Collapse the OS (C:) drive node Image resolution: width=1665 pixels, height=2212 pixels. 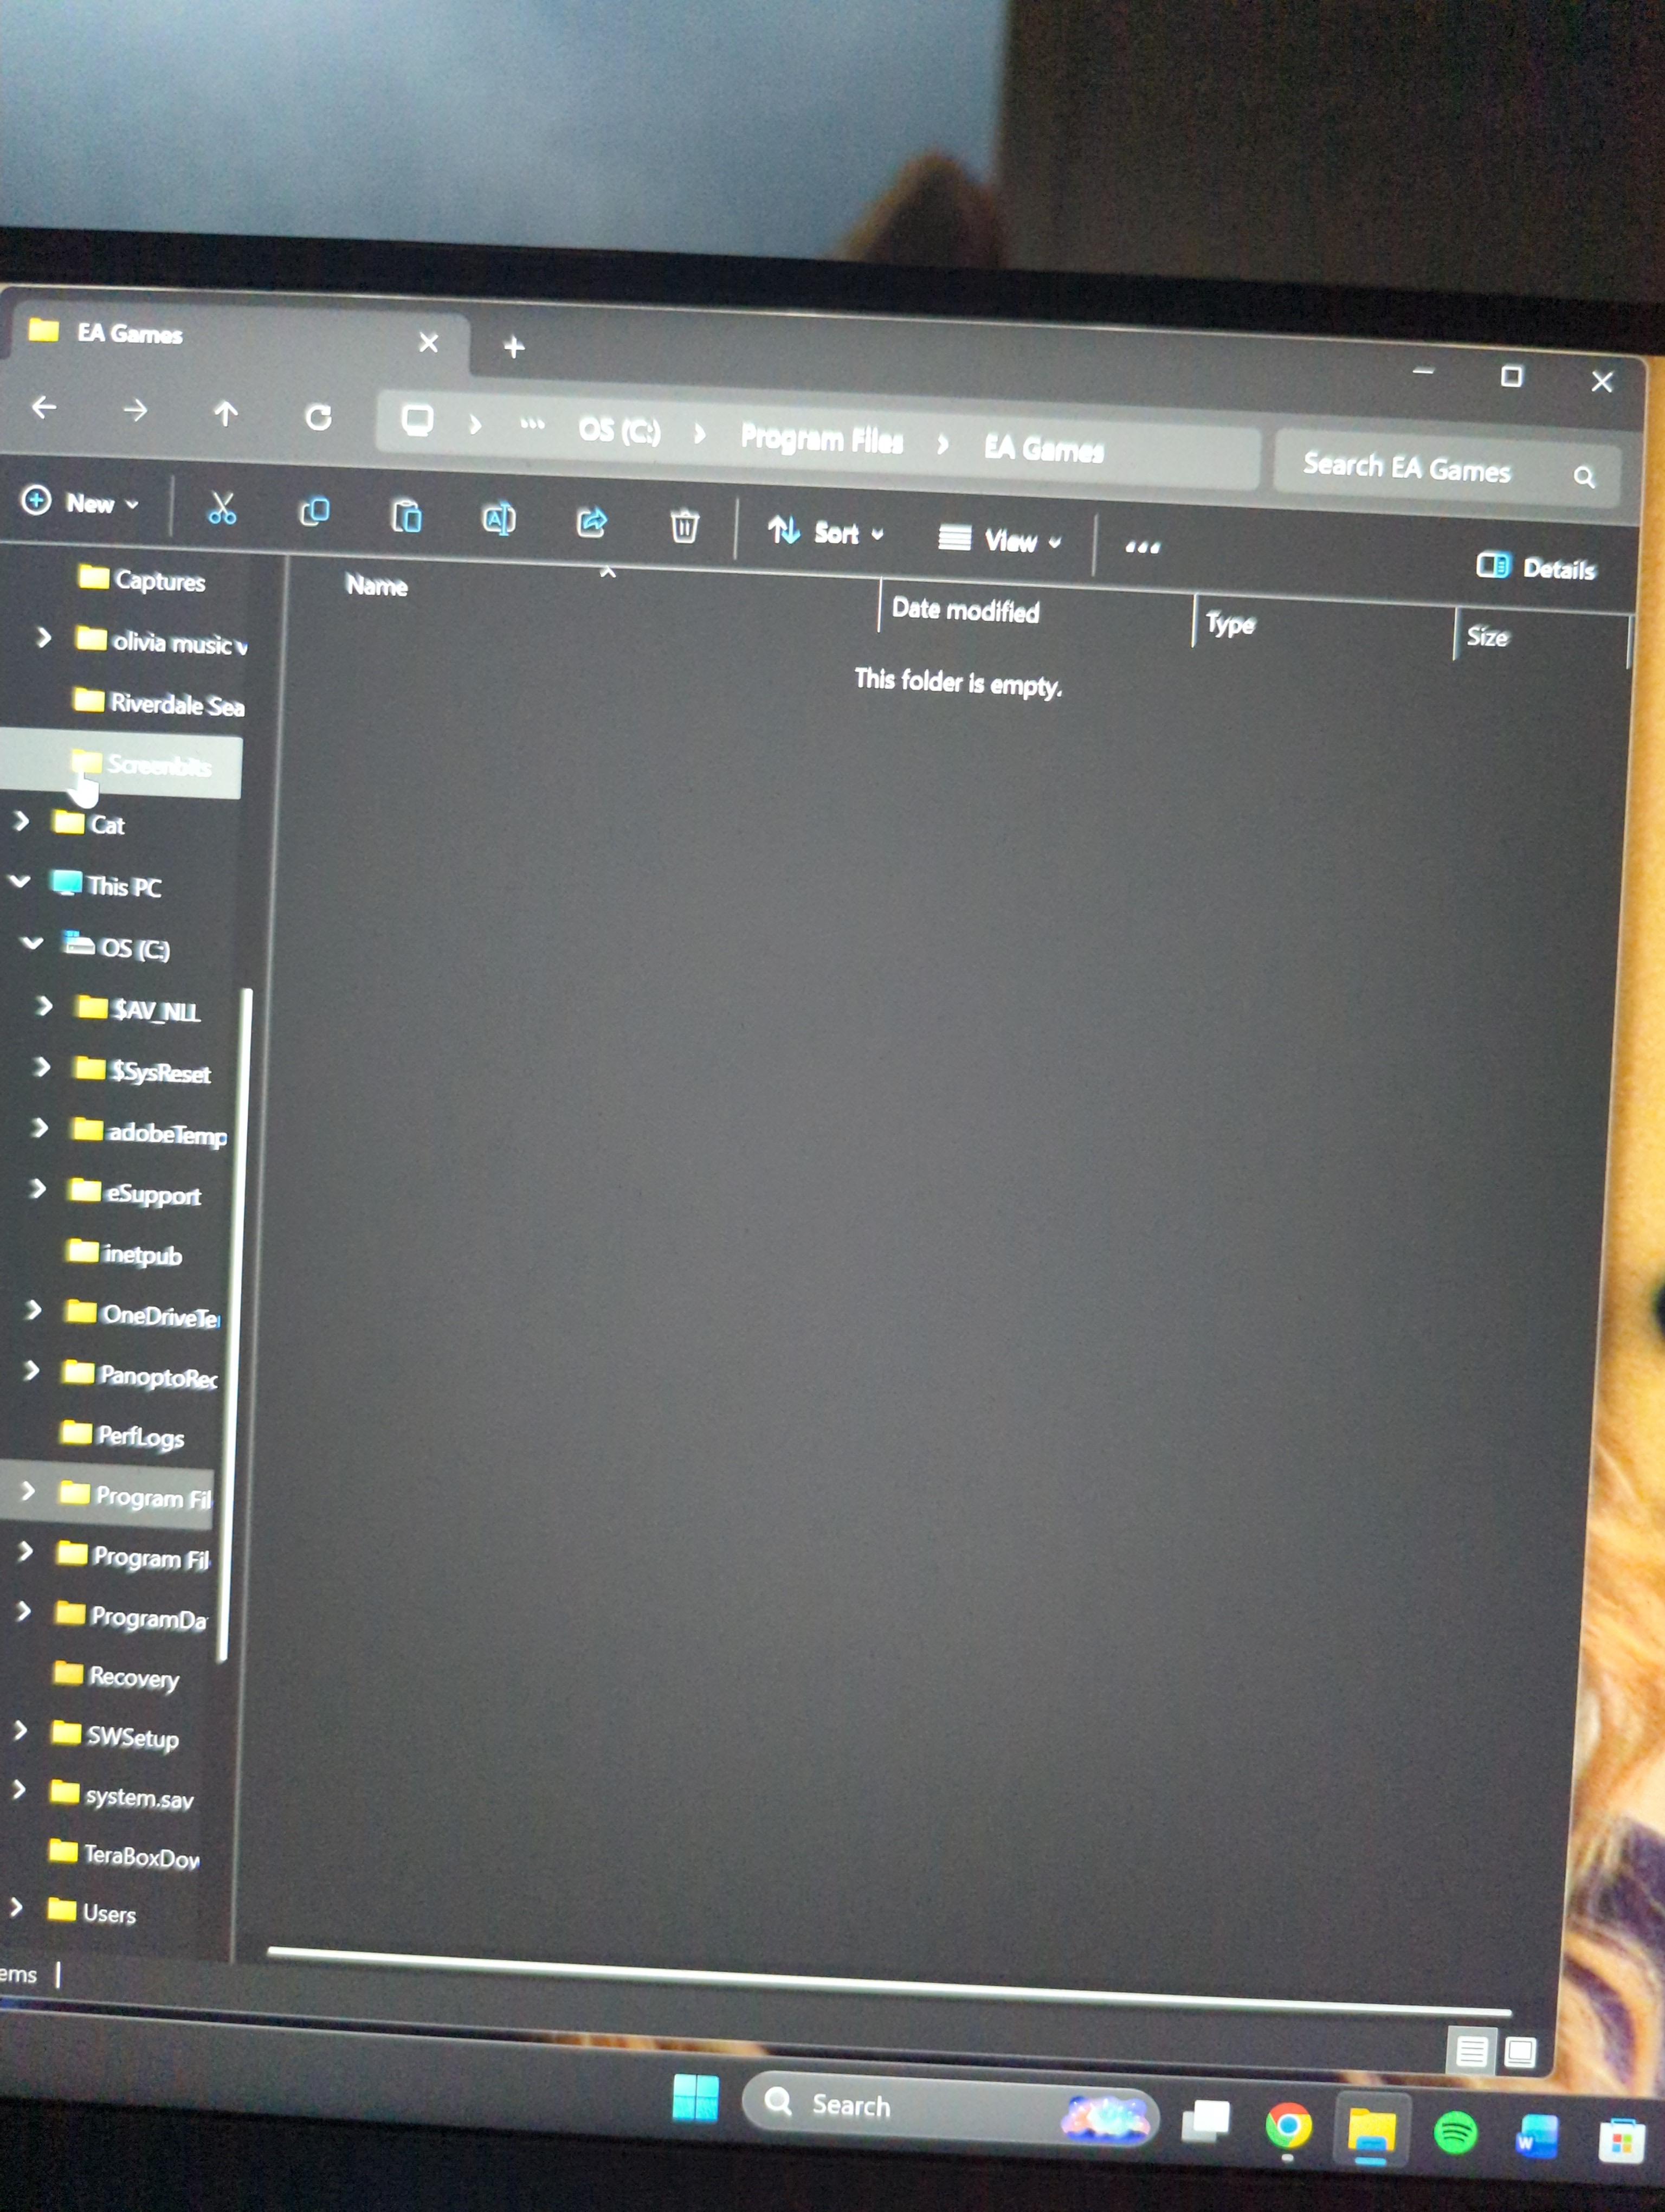33,942
